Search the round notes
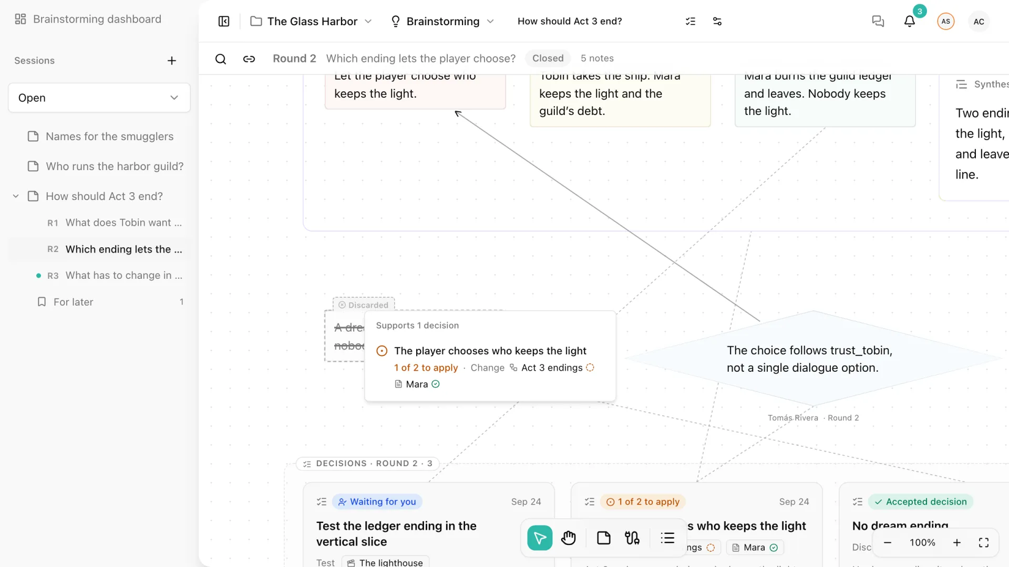The image size is (1009, 567). (221, 59)
